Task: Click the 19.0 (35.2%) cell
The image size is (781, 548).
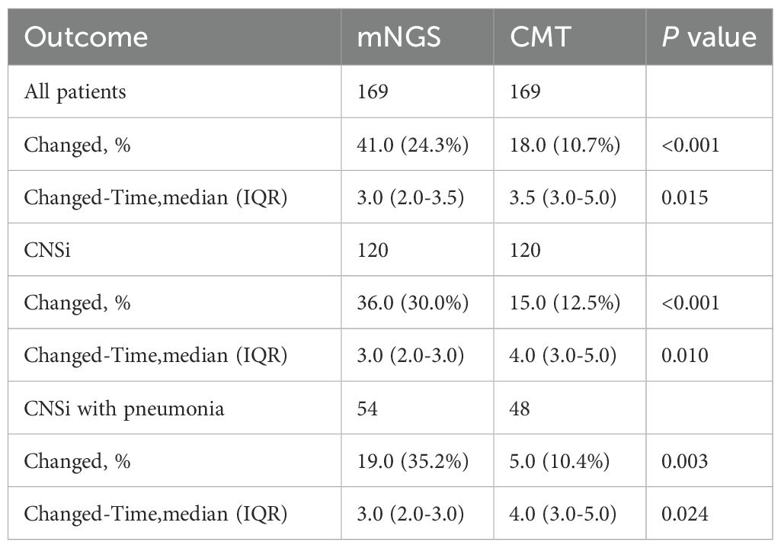Action: [x=414, y=461]
